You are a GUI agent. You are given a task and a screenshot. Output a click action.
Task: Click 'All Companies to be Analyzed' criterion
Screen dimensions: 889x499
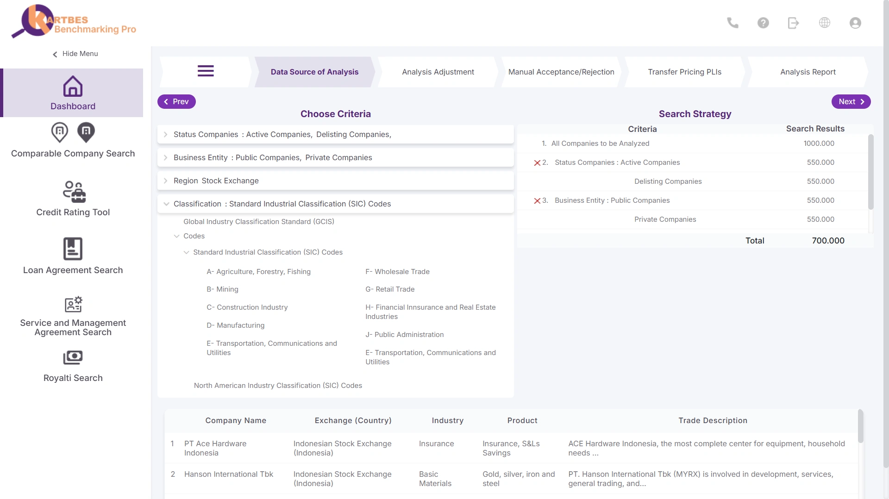600,143
